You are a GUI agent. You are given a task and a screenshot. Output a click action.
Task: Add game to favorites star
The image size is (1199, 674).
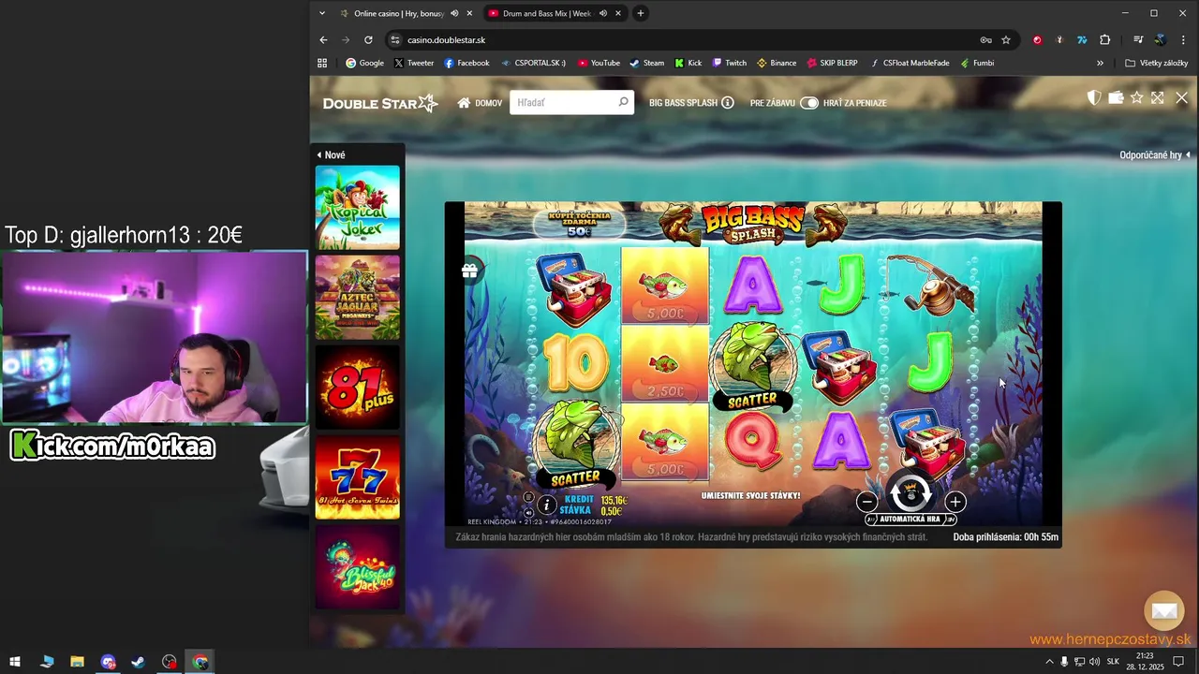[x=1137, y=97]
